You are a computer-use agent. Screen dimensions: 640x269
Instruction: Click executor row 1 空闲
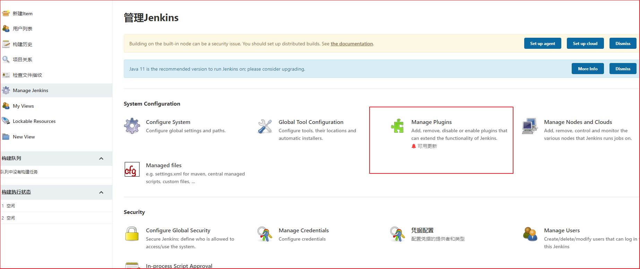click(56, 206)
